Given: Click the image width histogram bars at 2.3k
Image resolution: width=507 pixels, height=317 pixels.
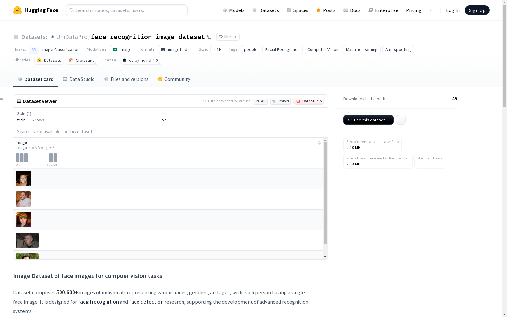Looking at the screenshot, I should (22, 158).
